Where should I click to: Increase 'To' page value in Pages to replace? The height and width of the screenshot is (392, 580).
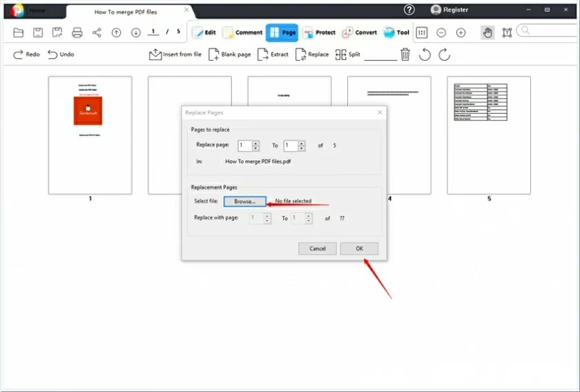[x=302, y=143]
